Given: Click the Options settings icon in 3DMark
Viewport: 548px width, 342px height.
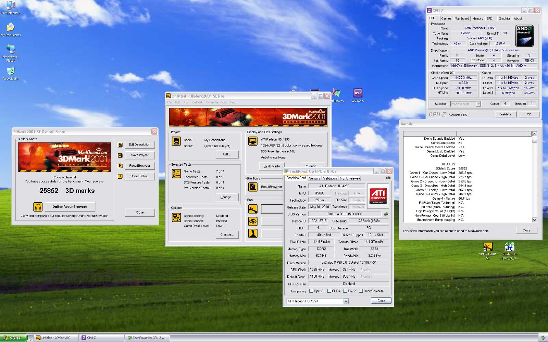Looking at the screenshot, I should point(176,217).
